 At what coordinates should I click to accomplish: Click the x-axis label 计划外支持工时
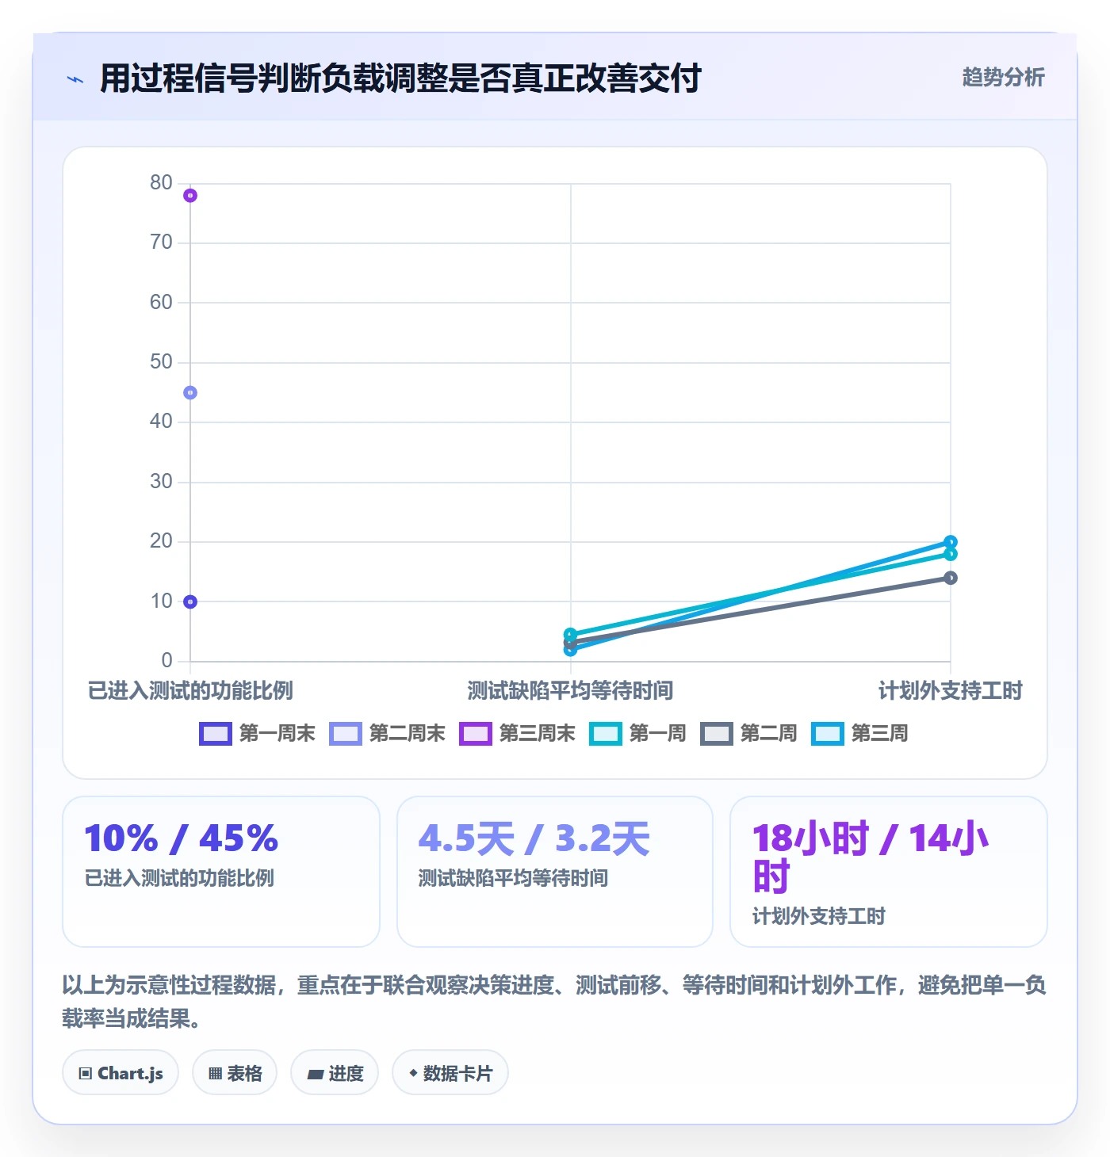[951, 691]
